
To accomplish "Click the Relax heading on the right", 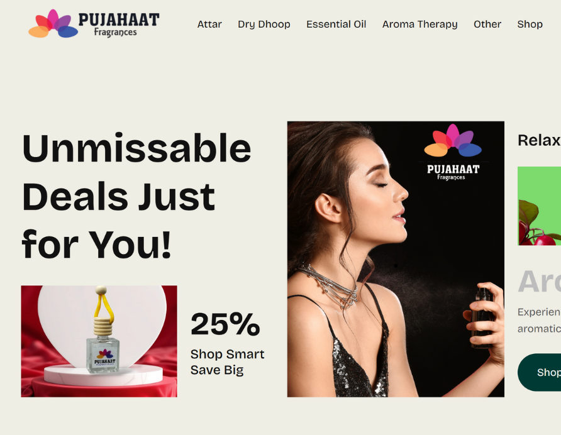I will (539, 140).
